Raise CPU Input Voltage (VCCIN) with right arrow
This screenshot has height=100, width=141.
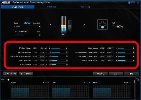[134, 60]
